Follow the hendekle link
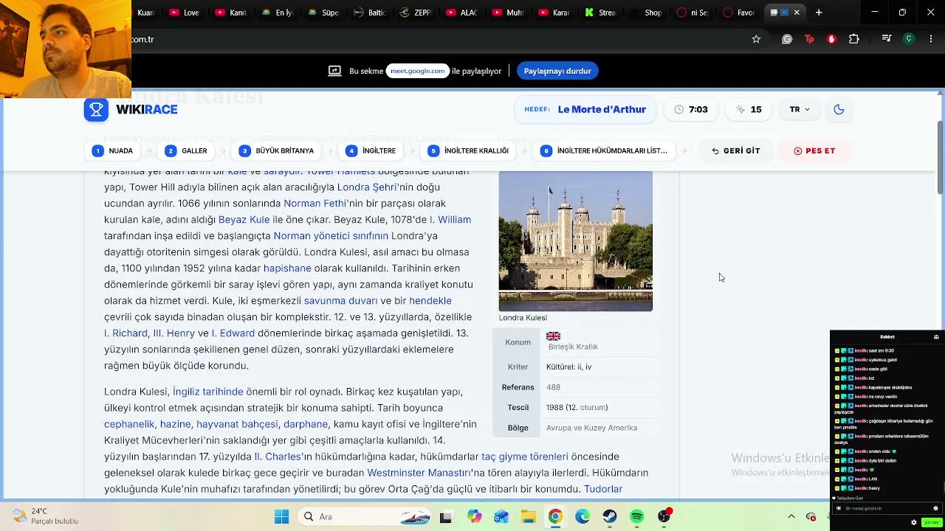945x531 pixels. click(430, 301)
